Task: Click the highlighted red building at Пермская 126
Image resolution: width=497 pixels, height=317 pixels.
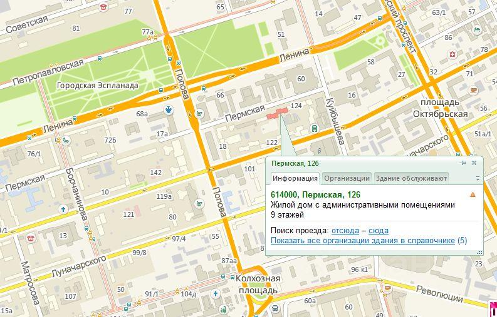Action: click(x=277, y=113)
